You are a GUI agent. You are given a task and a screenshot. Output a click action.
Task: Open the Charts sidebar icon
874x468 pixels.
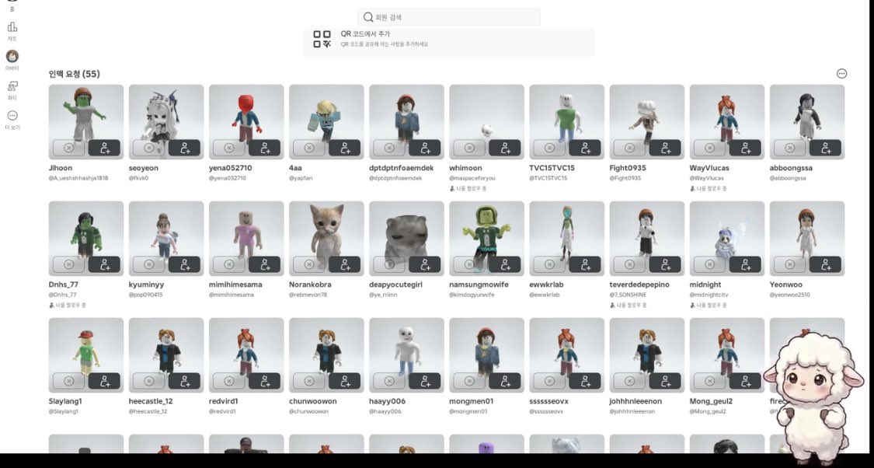tap(12, 27)
